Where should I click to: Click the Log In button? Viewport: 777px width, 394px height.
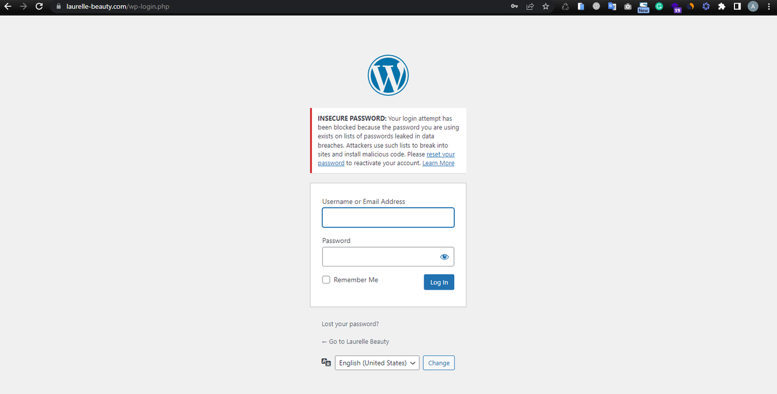pyautogui.click(x=439, y=282)
